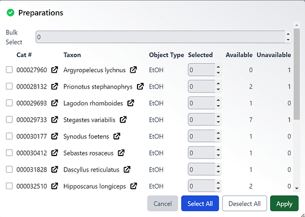Open taxon link for Sebastes rosaceus

tap(122, 153)
